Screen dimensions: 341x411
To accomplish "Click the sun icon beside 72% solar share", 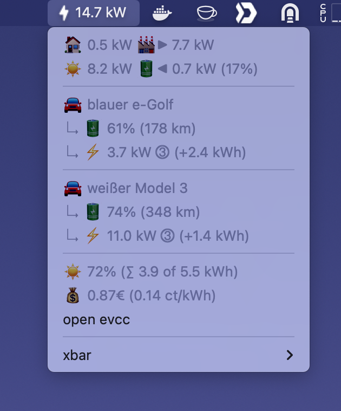I will tap(73, 272).
